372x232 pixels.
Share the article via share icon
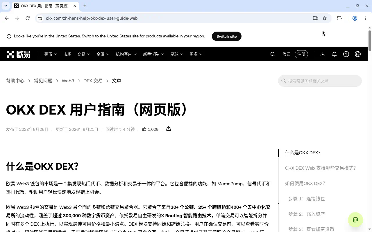(169, 129)
